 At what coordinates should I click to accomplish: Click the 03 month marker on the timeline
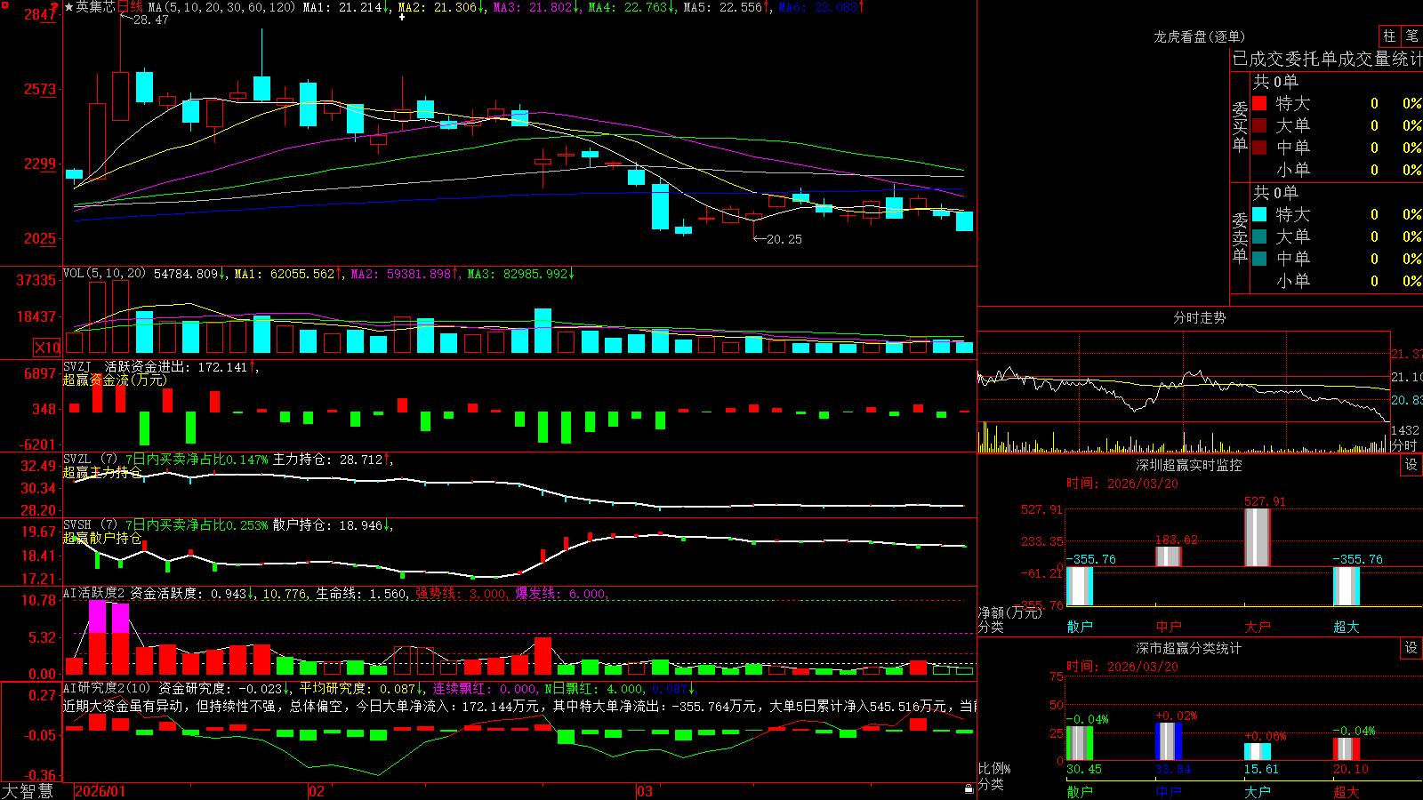point(645,791)
